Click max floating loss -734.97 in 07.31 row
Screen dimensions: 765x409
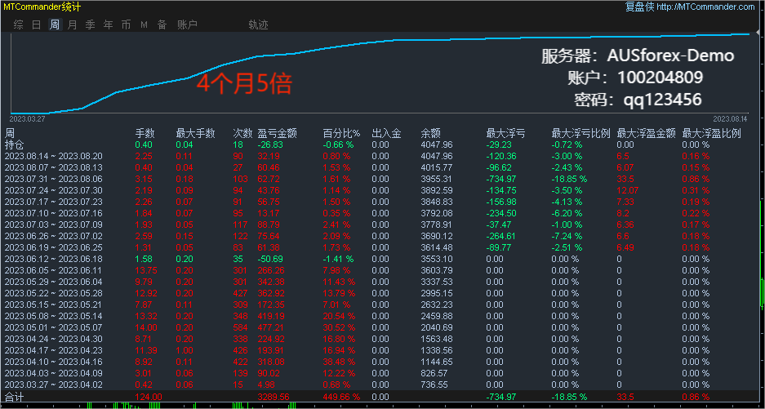click(x=503, y=179)
